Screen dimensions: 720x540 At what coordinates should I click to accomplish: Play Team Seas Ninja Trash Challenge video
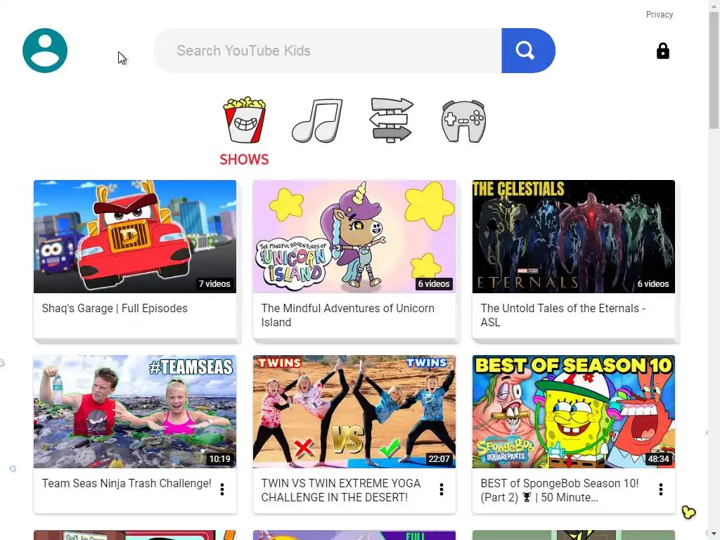click(x=135, y=411)
